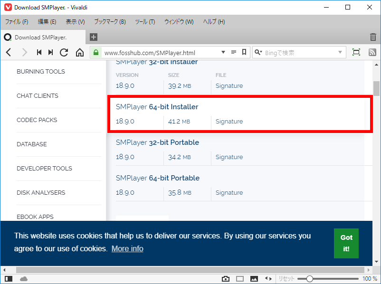Click the cloud sync icon
This screenshot has height=284, width=381.
click(24, 279)
